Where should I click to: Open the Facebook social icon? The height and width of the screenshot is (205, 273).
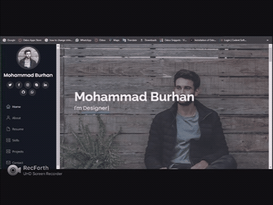point(19,85)
